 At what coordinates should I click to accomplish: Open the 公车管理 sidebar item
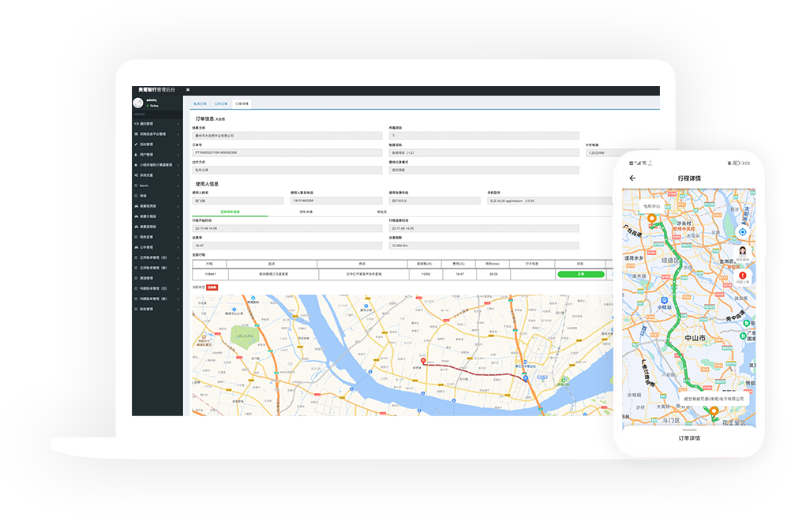click(156, 247)
